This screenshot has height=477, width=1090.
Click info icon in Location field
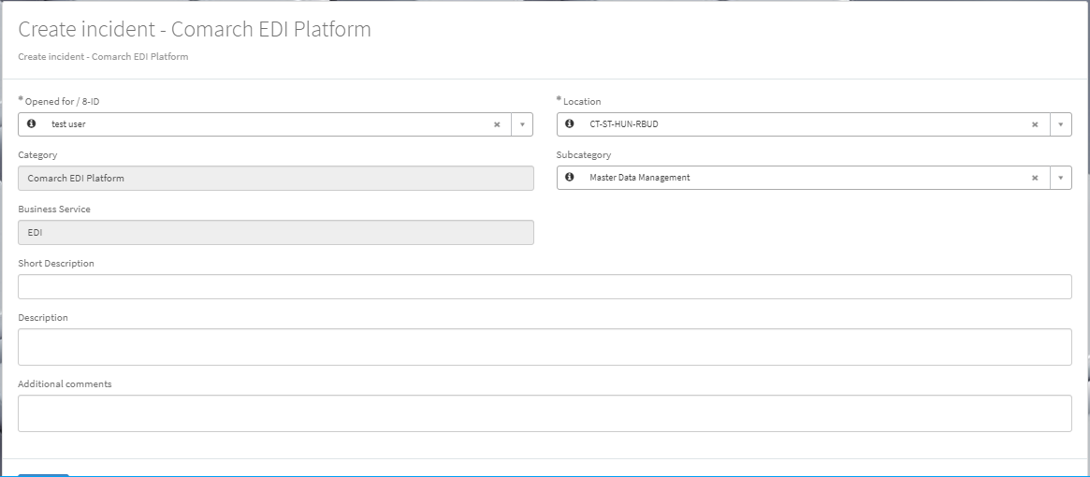click(570, 123)
